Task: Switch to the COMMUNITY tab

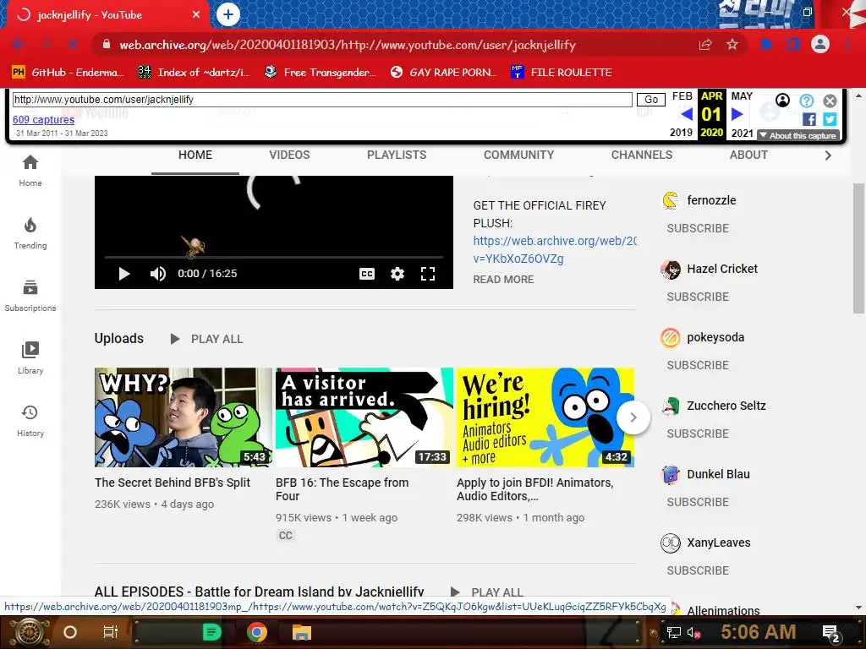Action: tap(518, 155)
